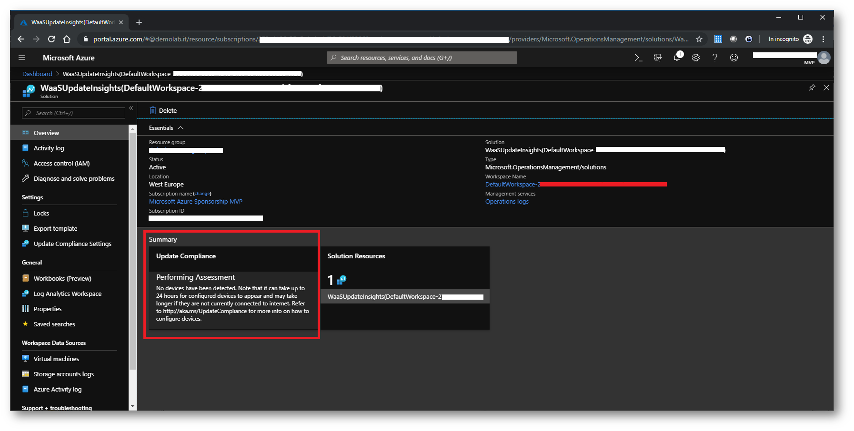Screen dimensions: 854x431
Task: Click the left menu scrollbar up arrow
Action: (x=132, y=128)
